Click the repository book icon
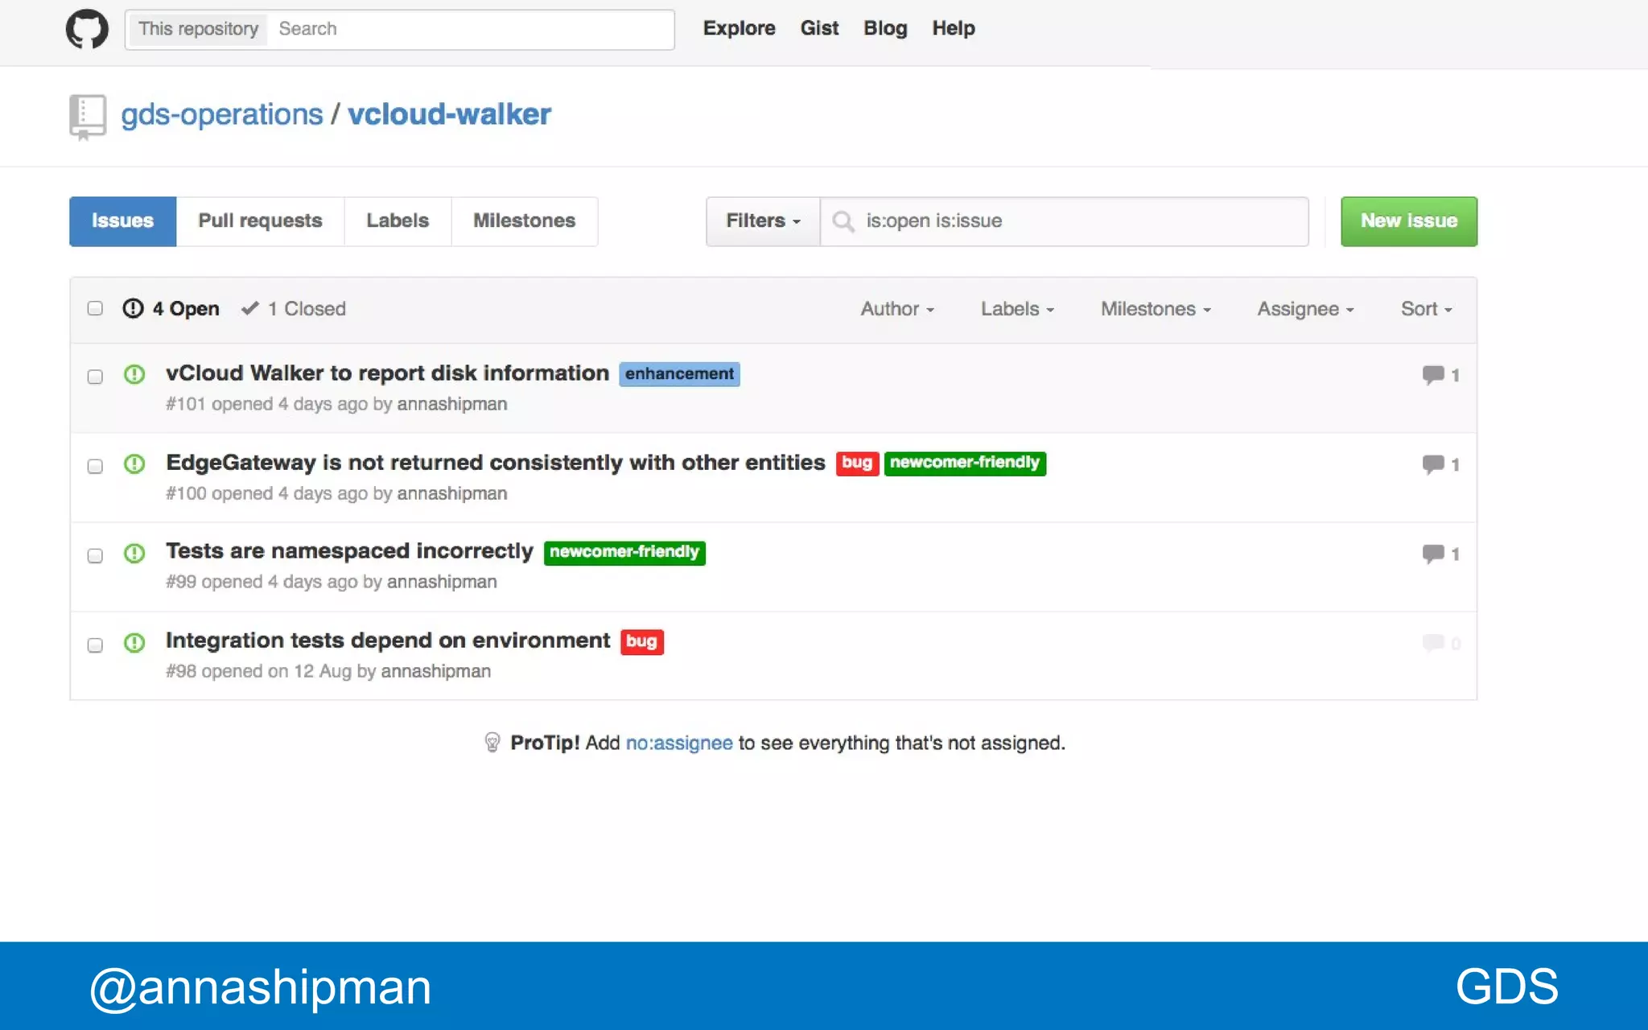1648x1030 pixels. point(88,117)
